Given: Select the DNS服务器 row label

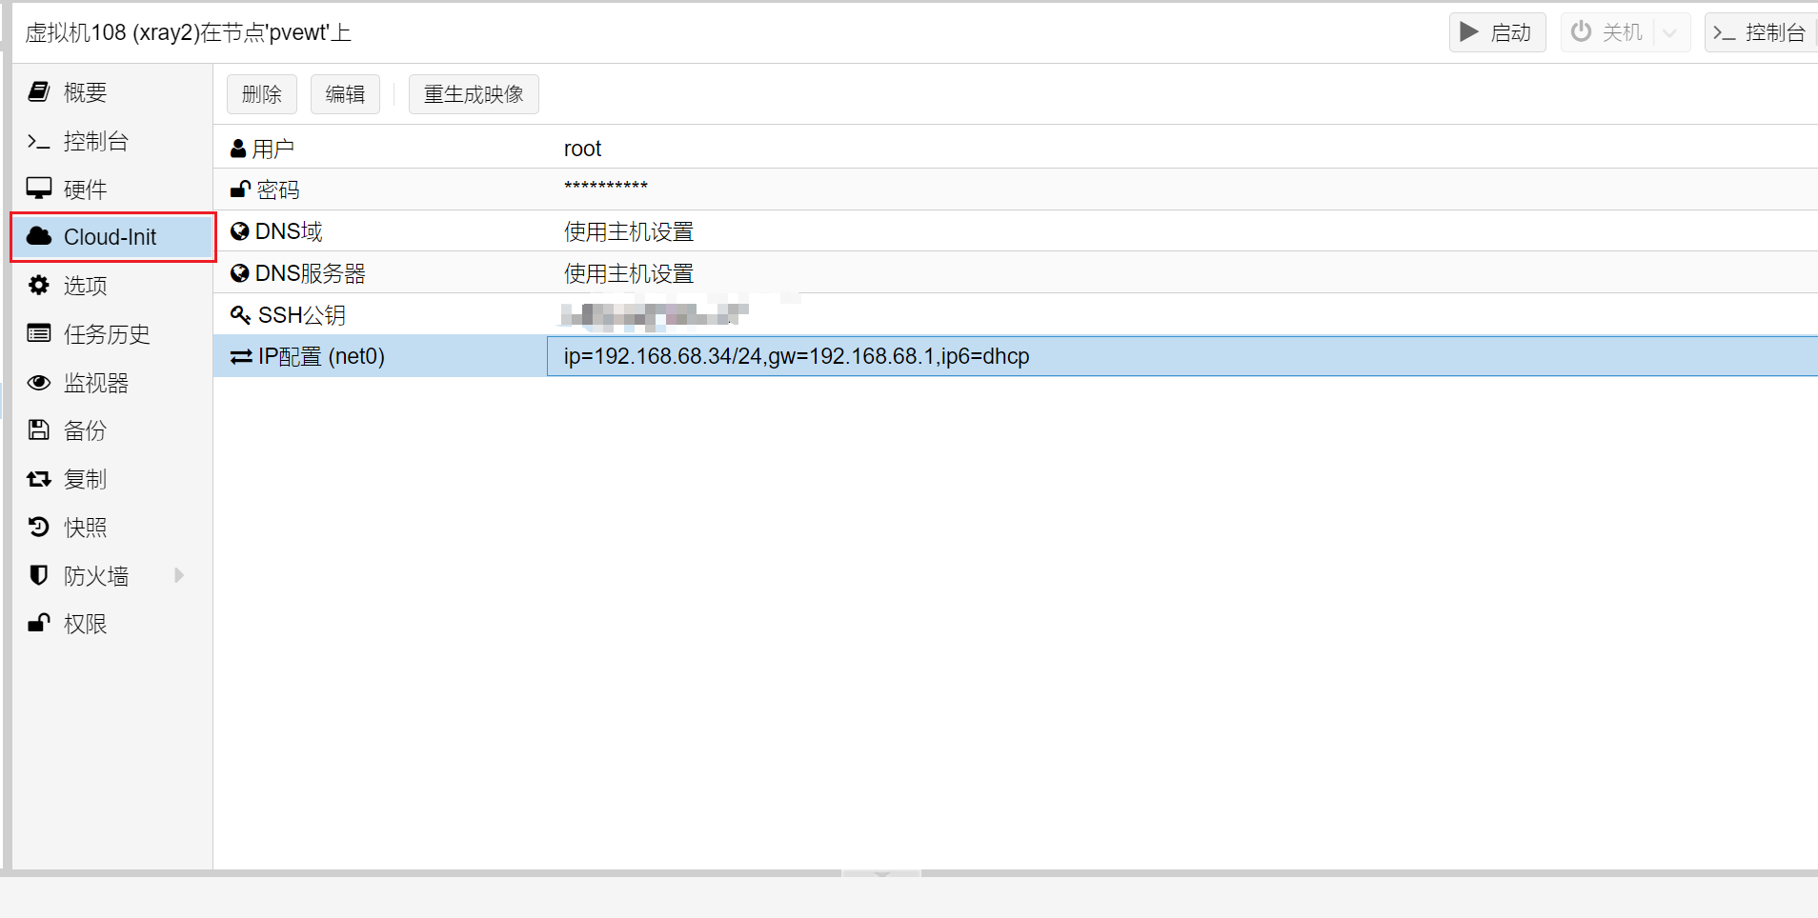Looking at the screenshot, I should tap(311, 273).
